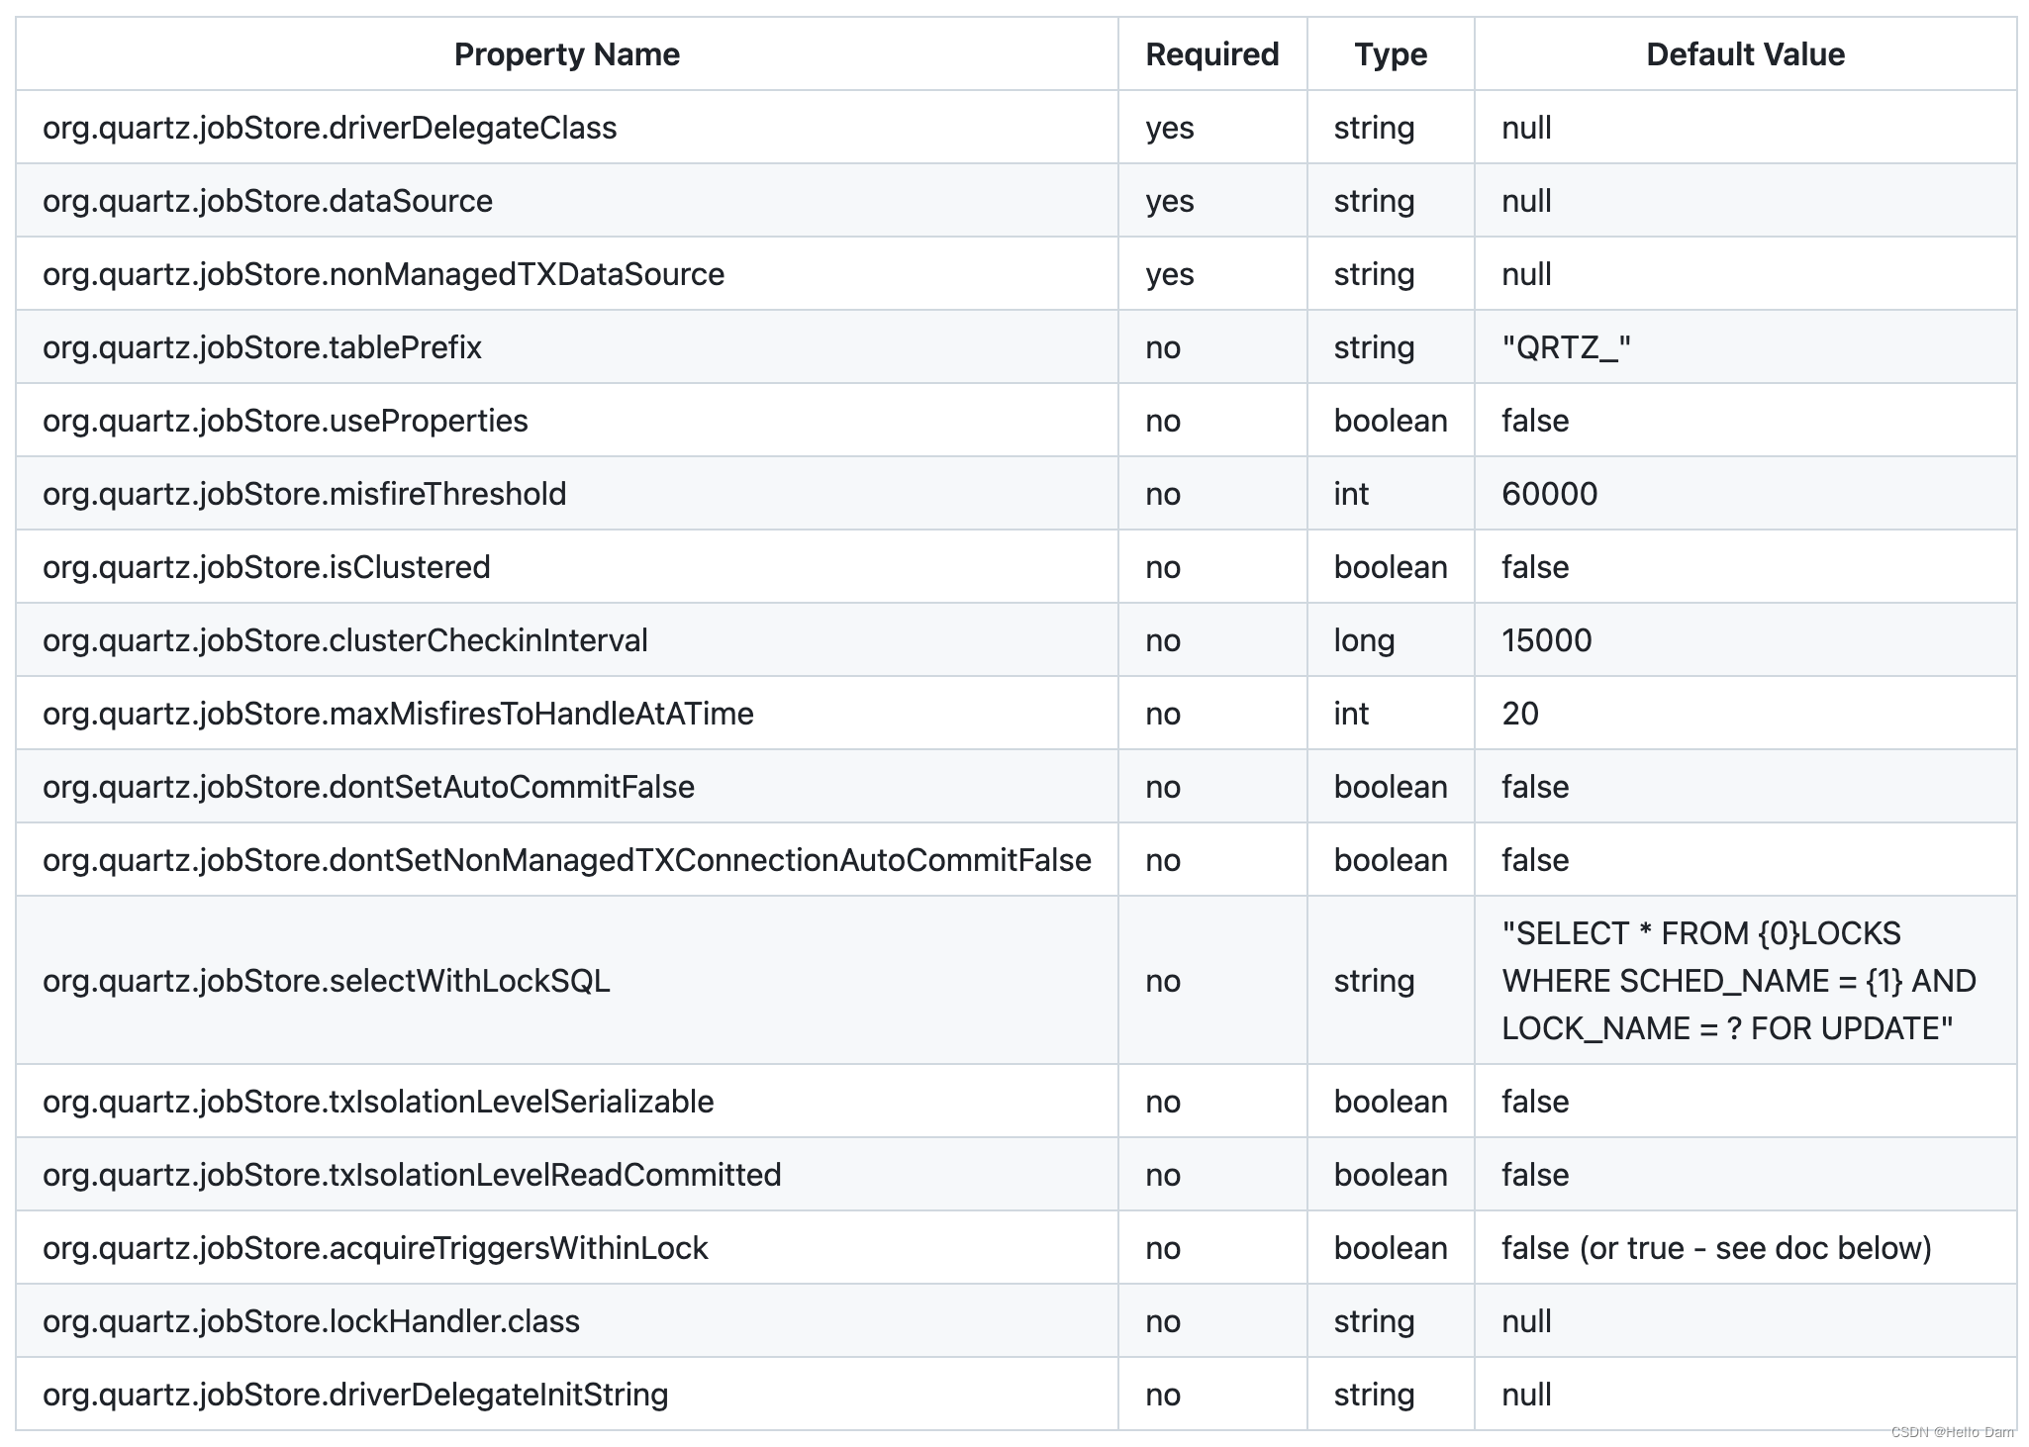Click "null" in the driverDelegateInitString row
Screen dimensions: 2029x1447
pos(1526,1395)
